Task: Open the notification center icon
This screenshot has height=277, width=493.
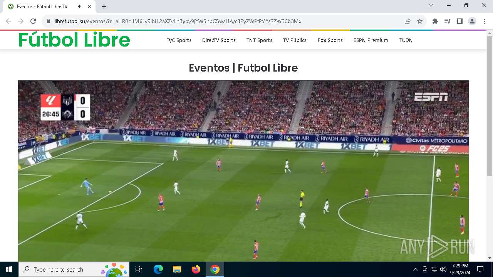Action: (480, 269)
